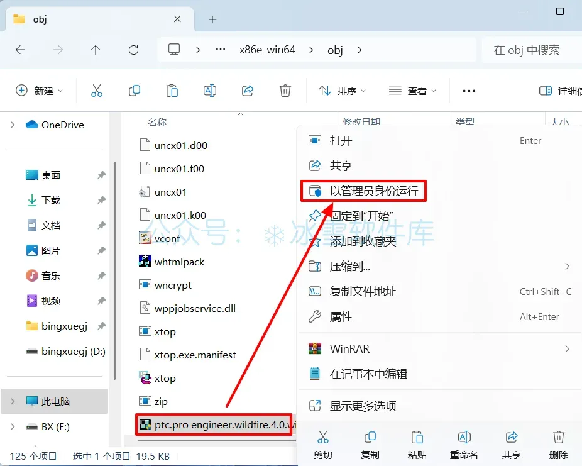582x466 pixels.
Task: Click Copy (复制) in the context menu bottom bar
Action: point(370,445)
